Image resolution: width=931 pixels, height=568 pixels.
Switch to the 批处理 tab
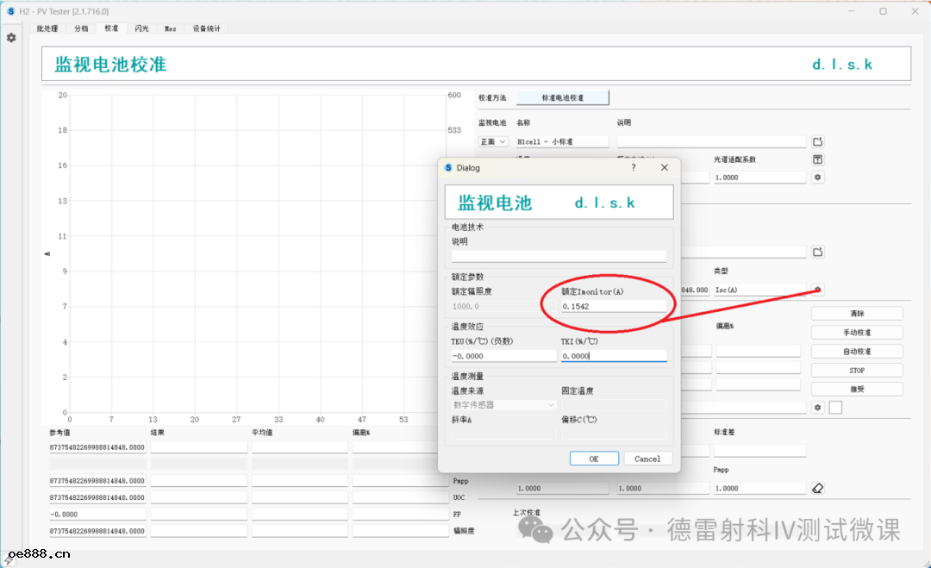[x=47, y=28]
